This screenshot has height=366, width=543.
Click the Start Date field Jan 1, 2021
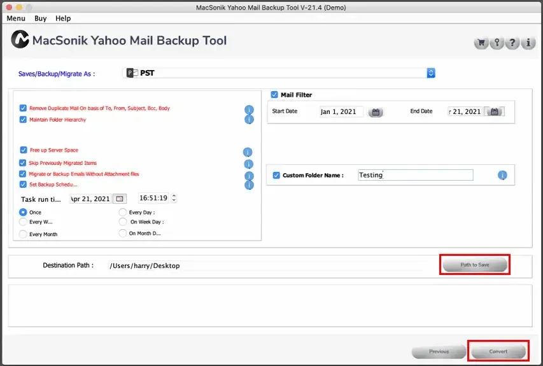[x=341, y=112]
